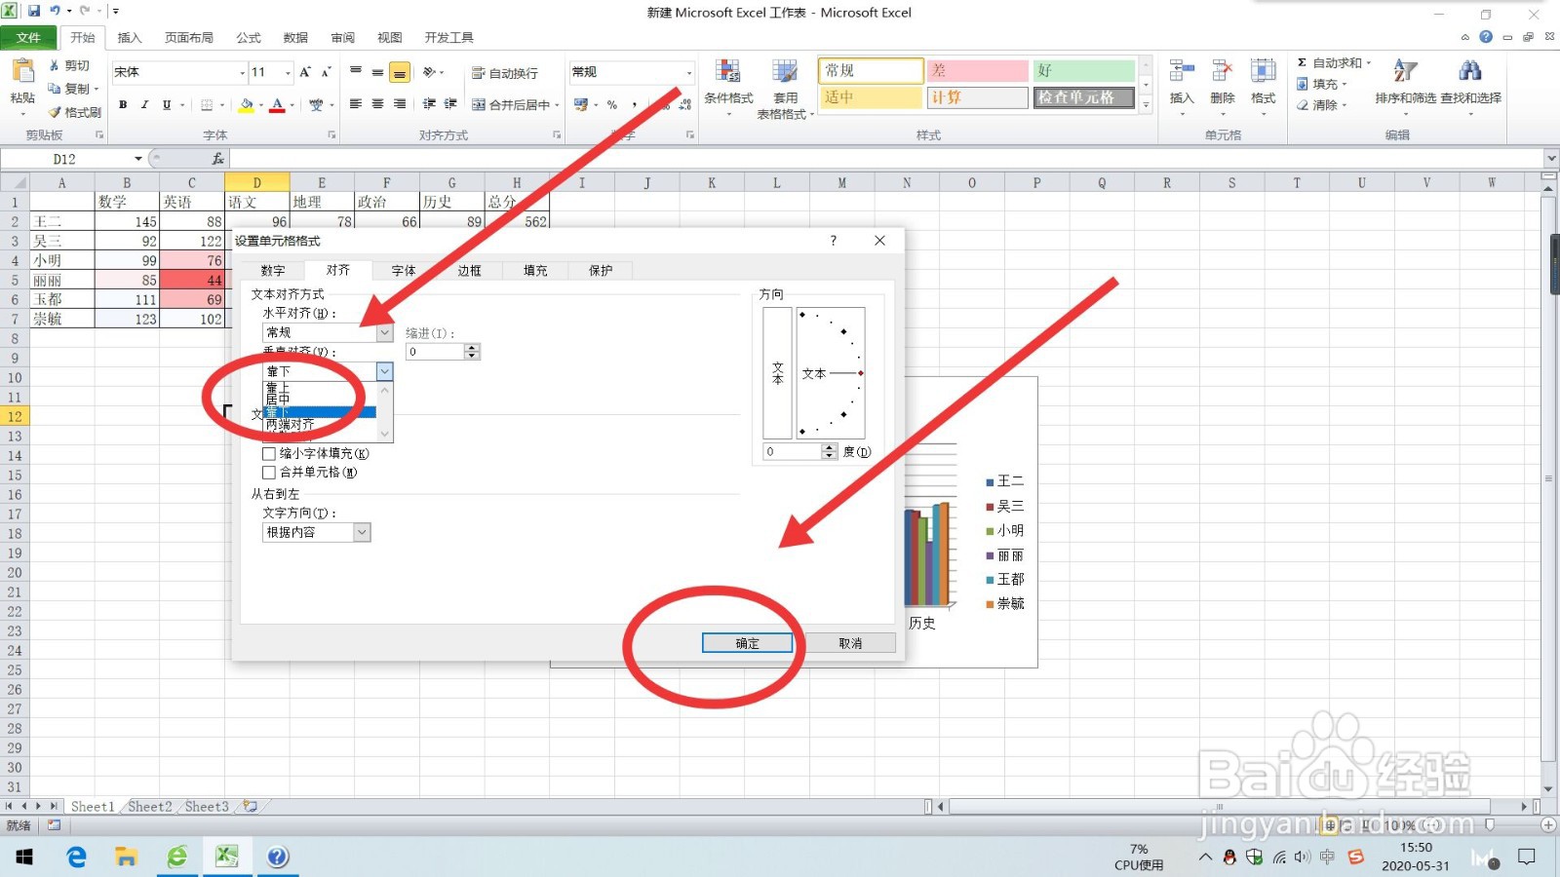Toggle Italic formatting
1560x877 pixels.
click(144, 104)
